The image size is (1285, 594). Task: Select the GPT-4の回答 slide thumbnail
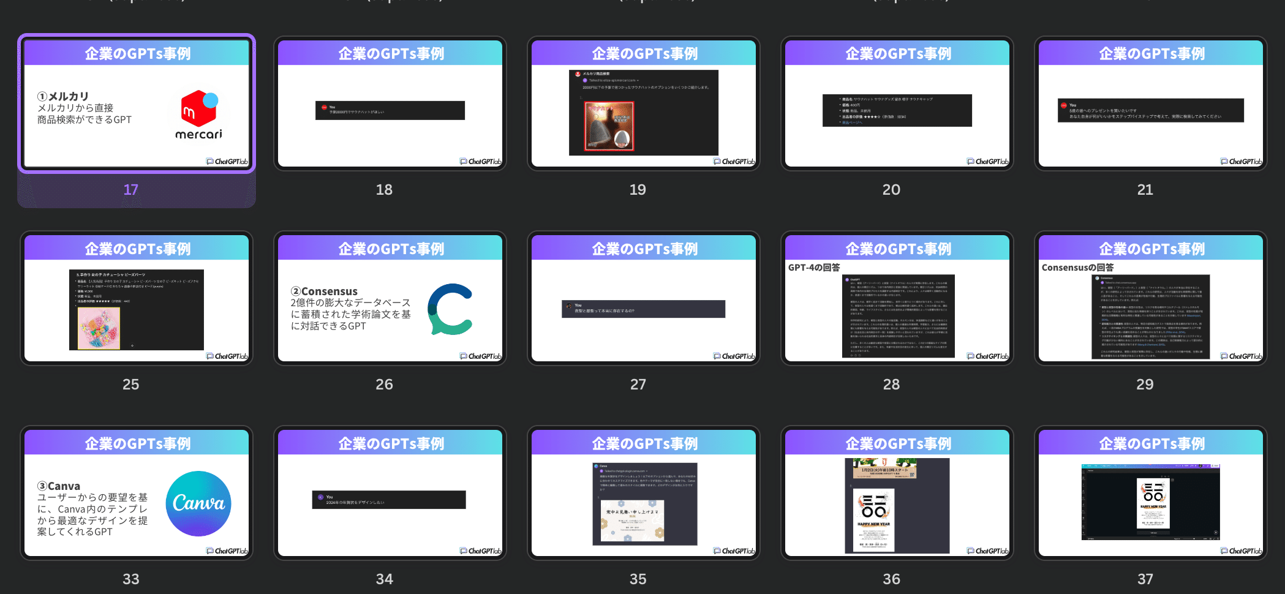pos(897,298)
